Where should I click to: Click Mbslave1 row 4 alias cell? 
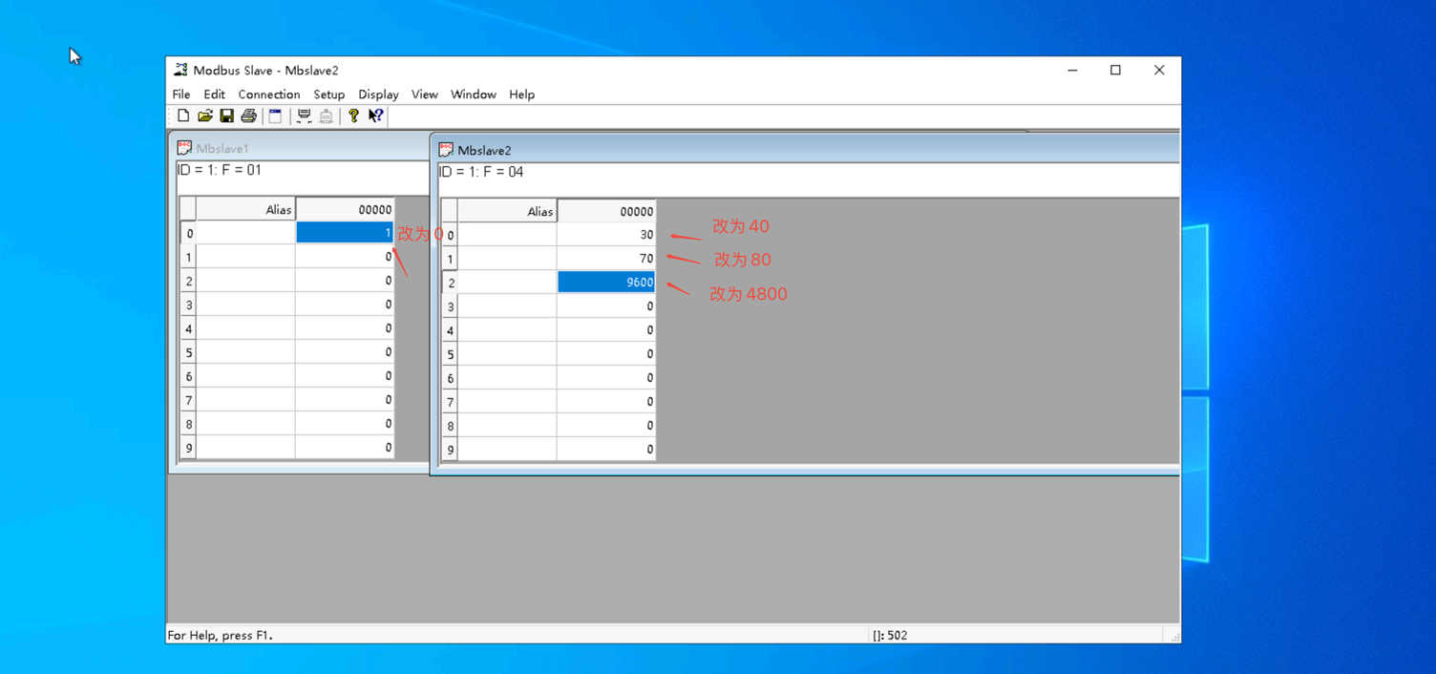tap(245, 328)
